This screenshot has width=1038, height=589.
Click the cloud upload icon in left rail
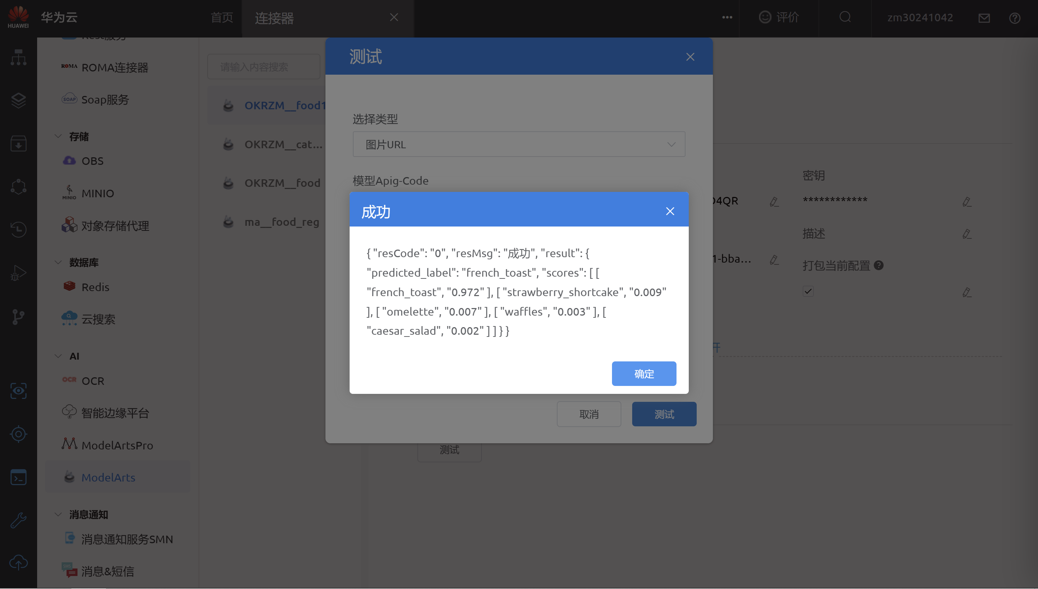18,563
